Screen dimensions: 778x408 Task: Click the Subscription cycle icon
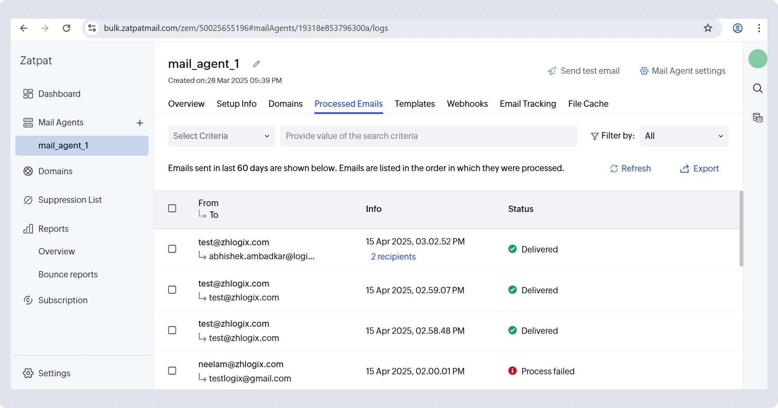(28, 300)
